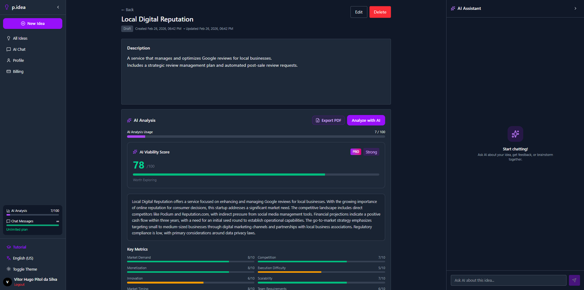Focus the Ask AI about this idea field
Viewport: 584px width, 290px height.
point(509,280)
